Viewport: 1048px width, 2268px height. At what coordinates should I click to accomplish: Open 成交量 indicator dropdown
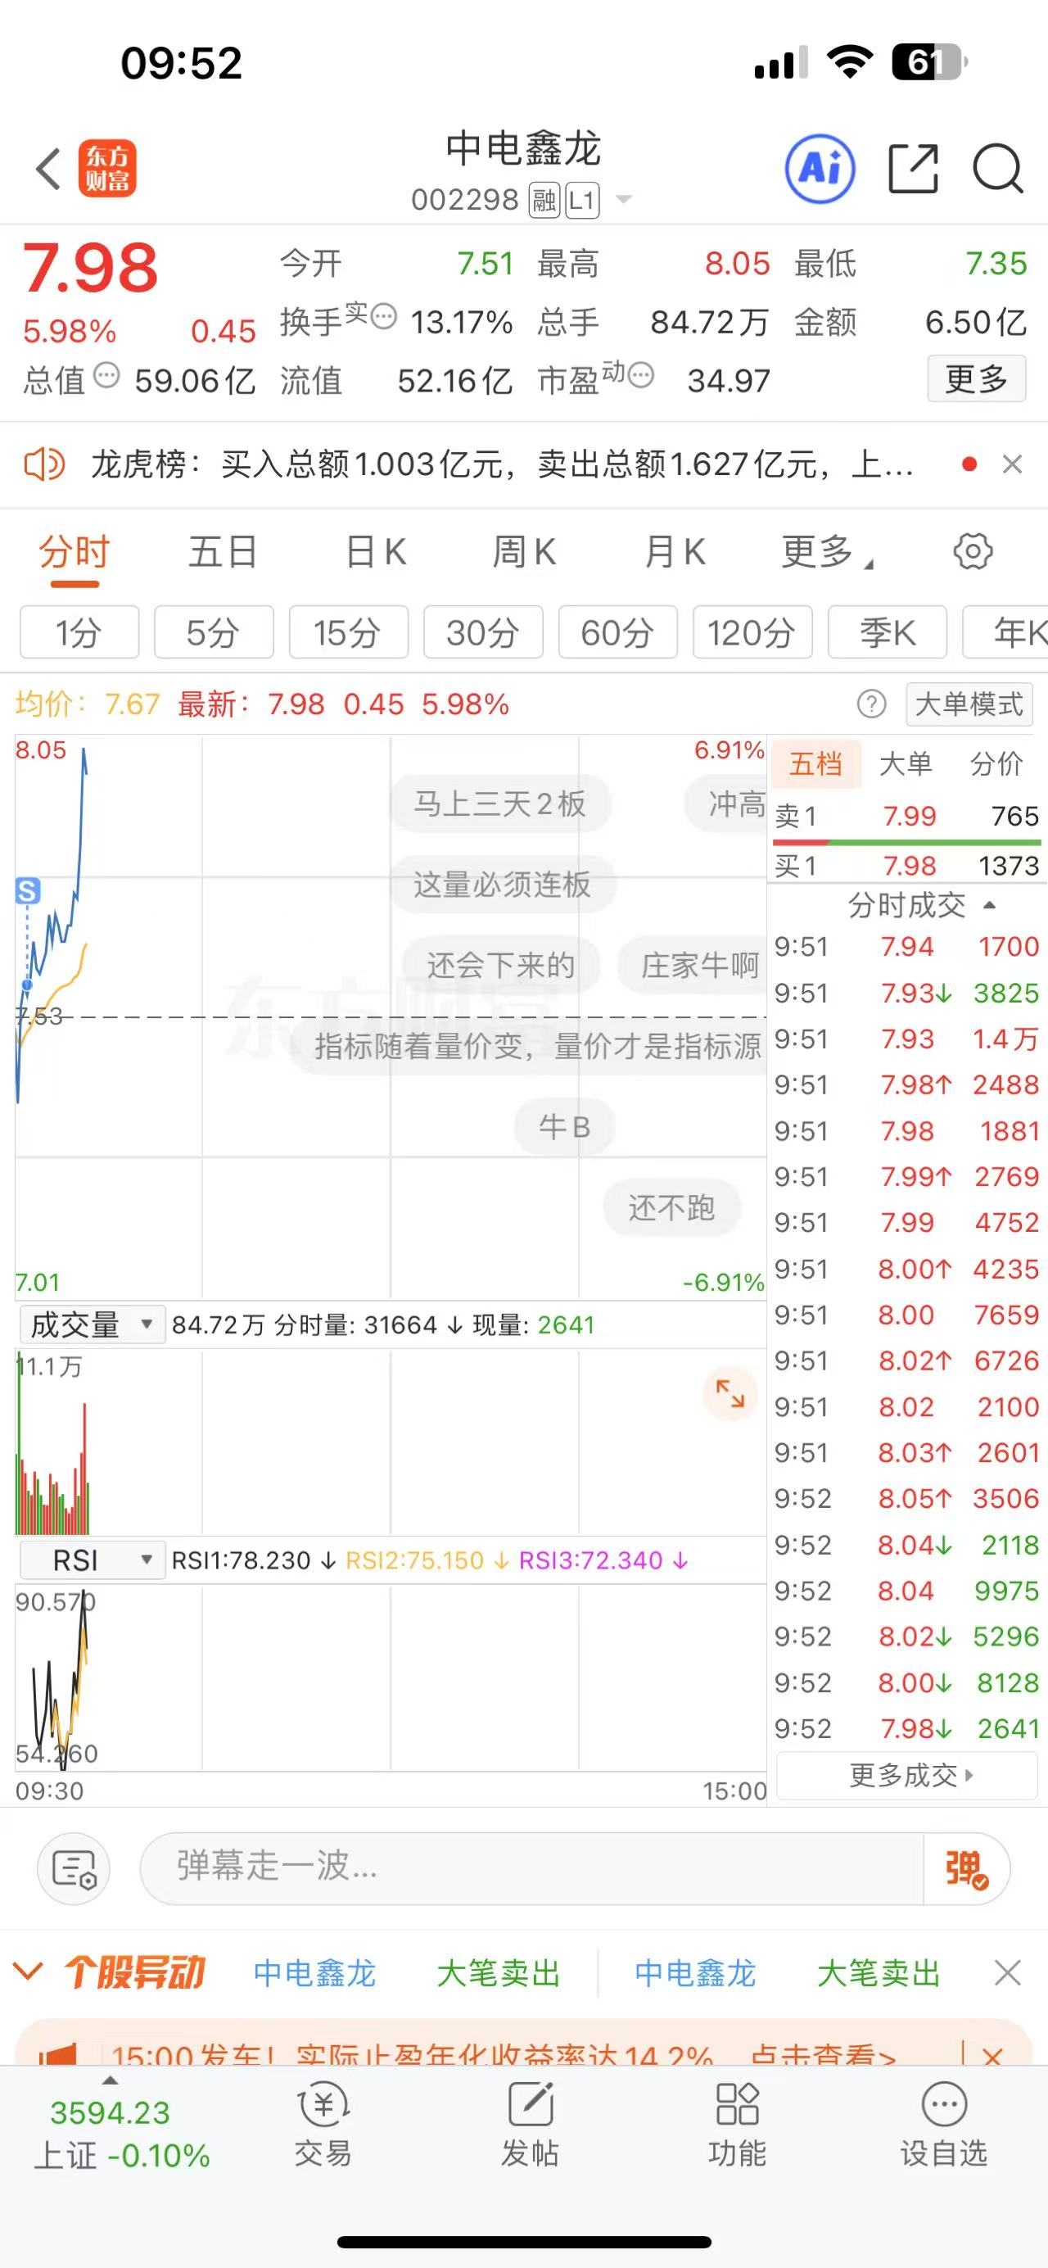[x=93, y=1324]
